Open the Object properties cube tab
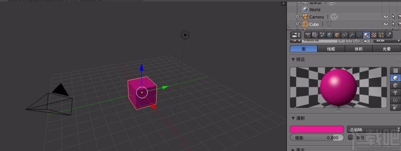 338,35
